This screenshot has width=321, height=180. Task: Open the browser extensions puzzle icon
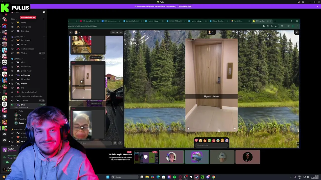pos(282,26)
